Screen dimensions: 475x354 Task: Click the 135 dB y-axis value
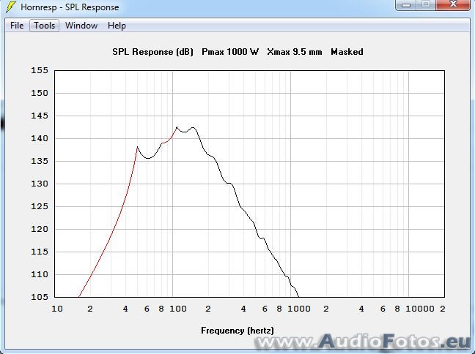[40, 161]
